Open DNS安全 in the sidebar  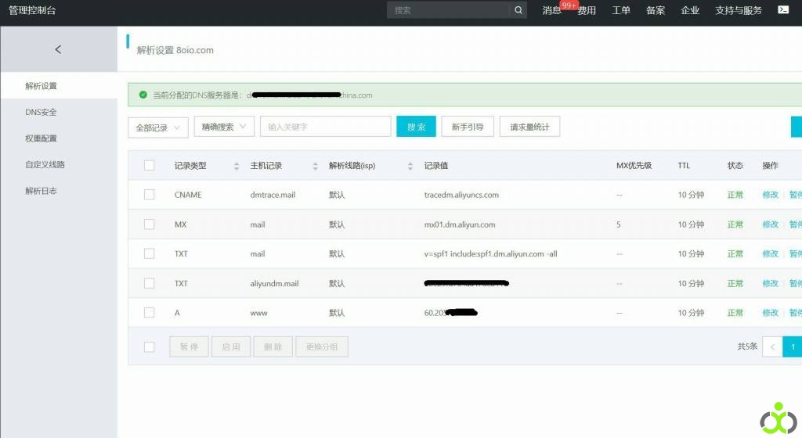point(41,112)
